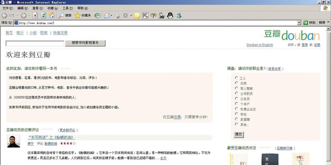Click the Research toolbar icon beside QQ penguin

162,15
